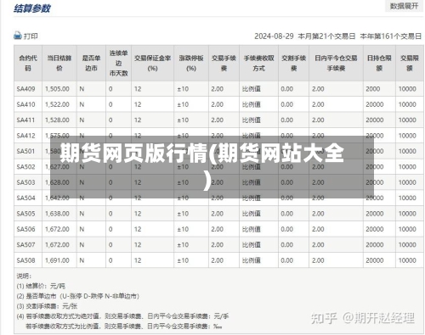Viewport: 425px width, 335px height.
Task: Click the 是否单边市 column header
Action: [91, 63]
